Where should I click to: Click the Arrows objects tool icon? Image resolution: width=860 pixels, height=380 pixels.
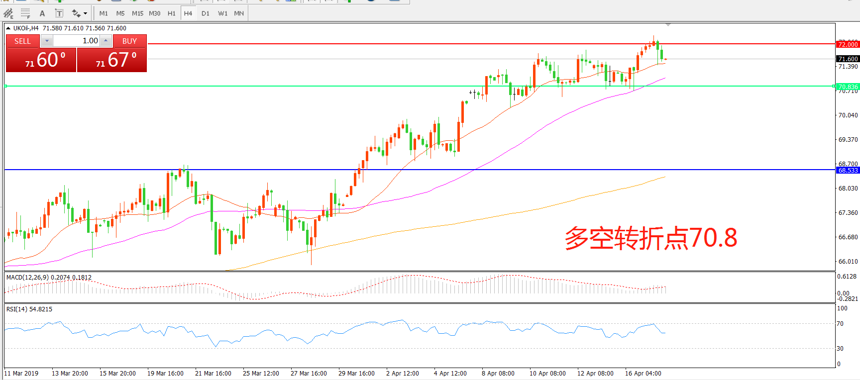76,13
